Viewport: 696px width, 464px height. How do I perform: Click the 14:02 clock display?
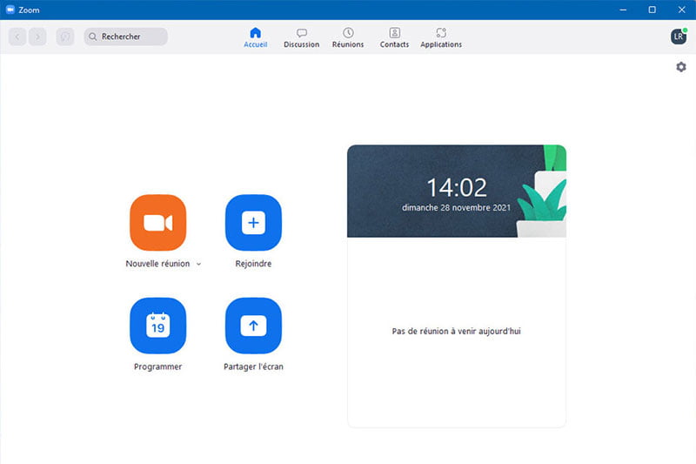[x=456, y=187]
